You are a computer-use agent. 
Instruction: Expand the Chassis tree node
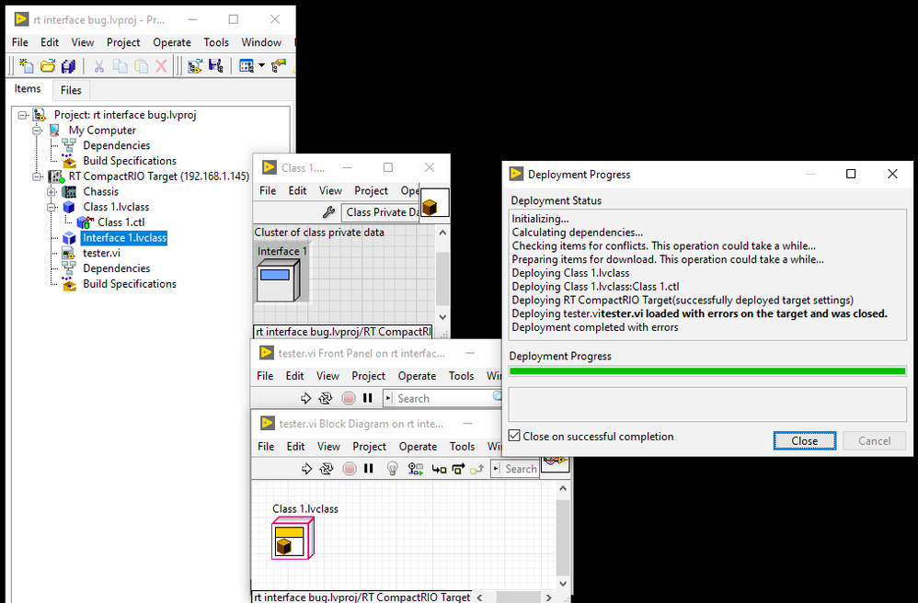coord(52,192)
